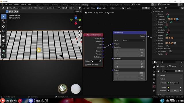Collapse the Texture Coordinate node
This screenshot has height=103, width=184.
tap(86, 35)
